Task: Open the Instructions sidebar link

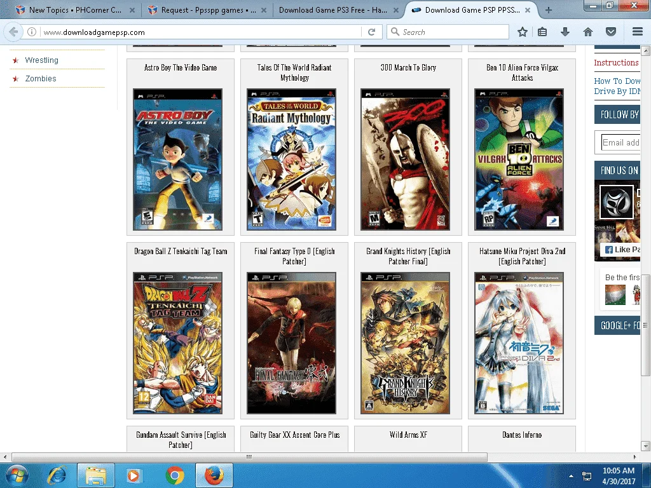Action: click(616, 63)
